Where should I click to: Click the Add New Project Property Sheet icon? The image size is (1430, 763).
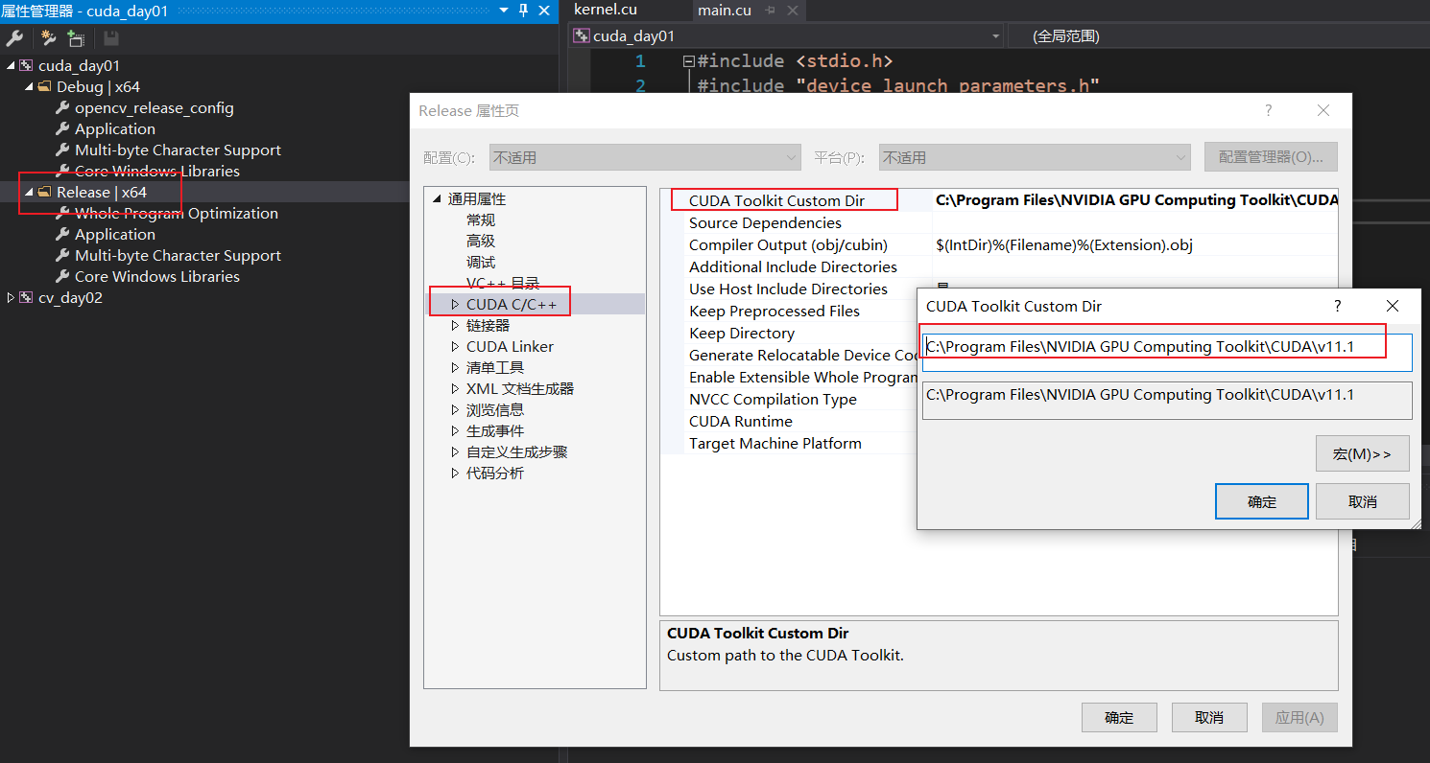tap(46, 38)
